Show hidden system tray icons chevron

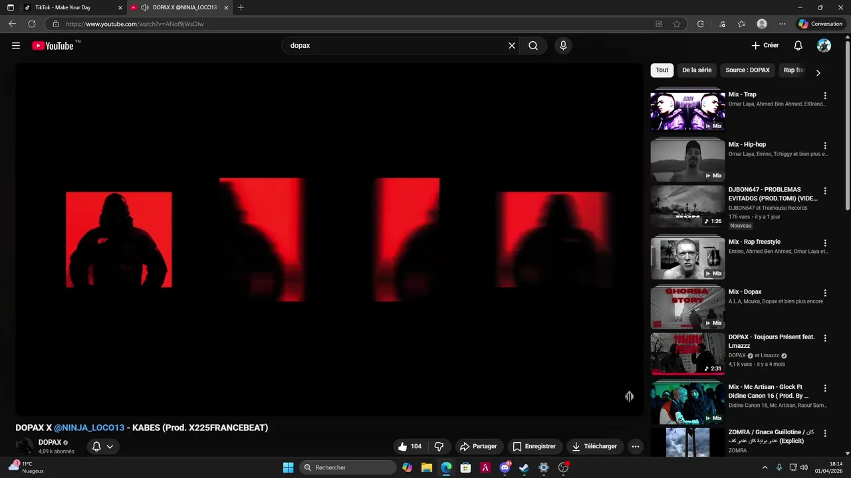point(765,467)
